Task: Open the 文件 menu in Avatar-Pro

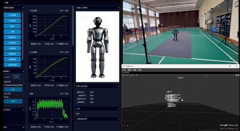Action: tap(124, 70)
